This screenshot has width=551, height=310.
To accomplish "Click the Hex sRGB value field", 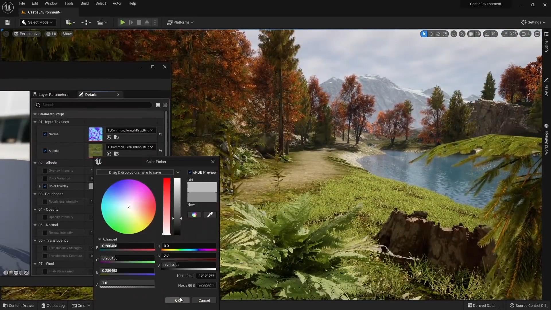I will coord(206,285).
